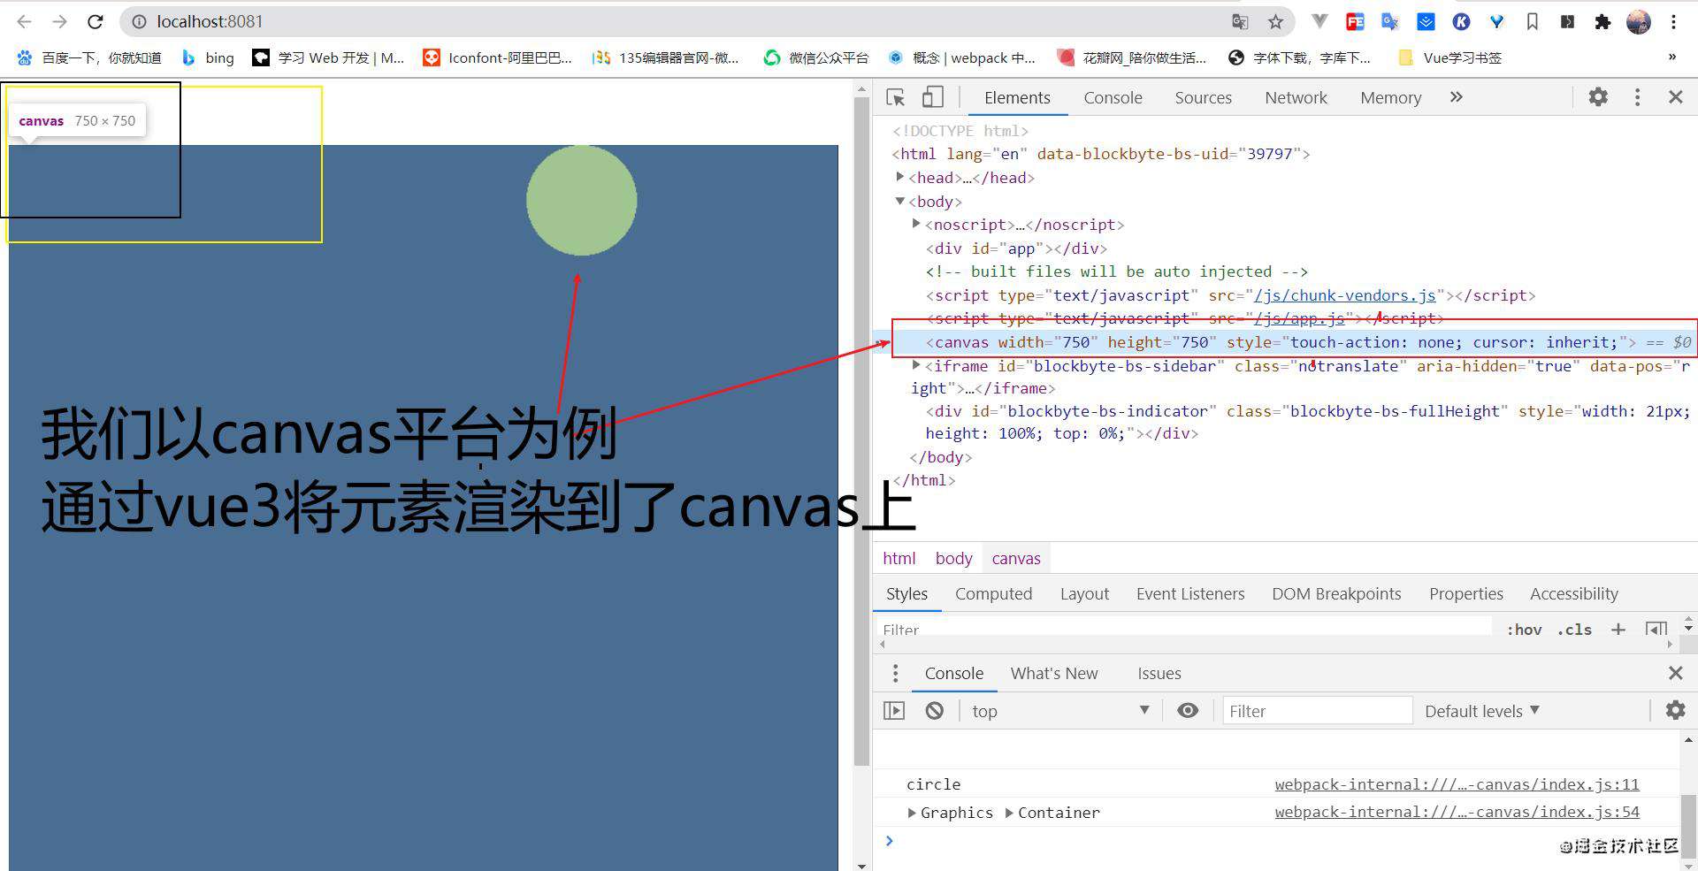Viewport: 1698px width, 871px height.
Task: Open DevTools customize three-dot menu
Action: click(x=1637, y=97)
